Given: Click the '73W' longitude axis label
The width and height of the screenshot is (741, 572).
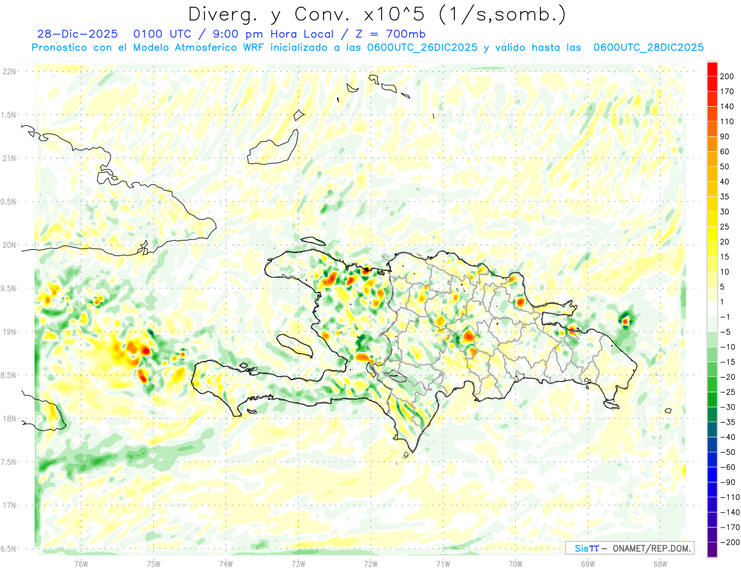Looking at the screenshot, I should tap(298, 563).
